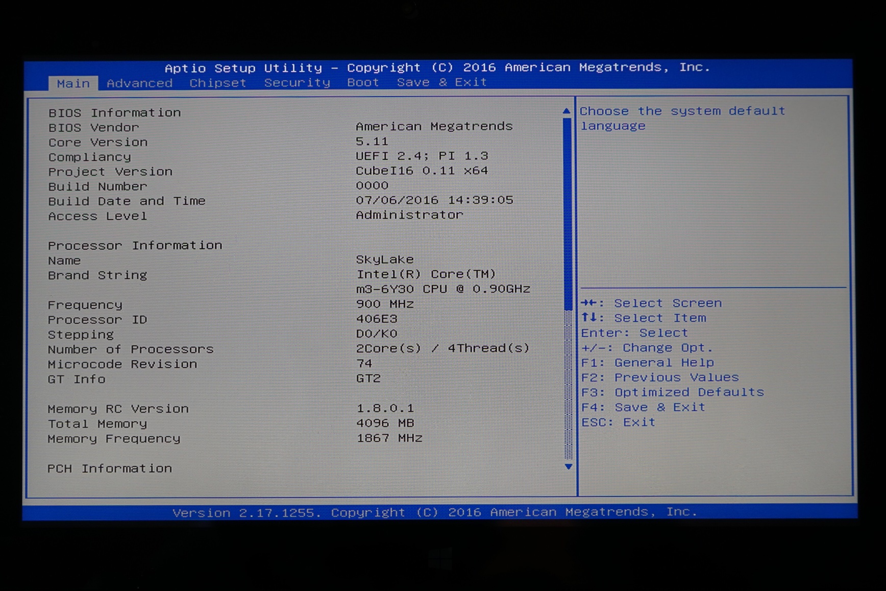The width and height of the screenshot is (886, 591).
Task: Click the scrollbar track below the thumb
Action: [x=569, y=385]
